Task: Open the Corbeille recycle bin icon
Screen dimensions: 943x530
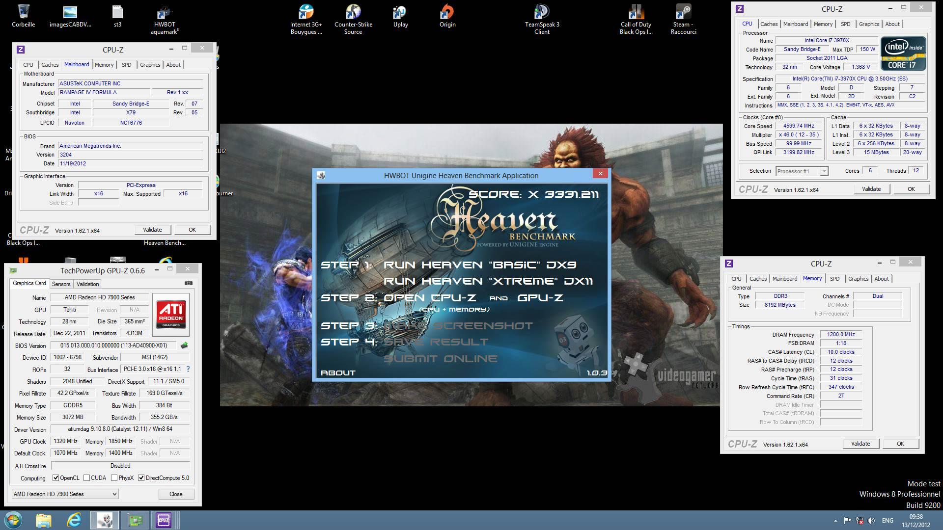Action: click(x=23, y=16)
